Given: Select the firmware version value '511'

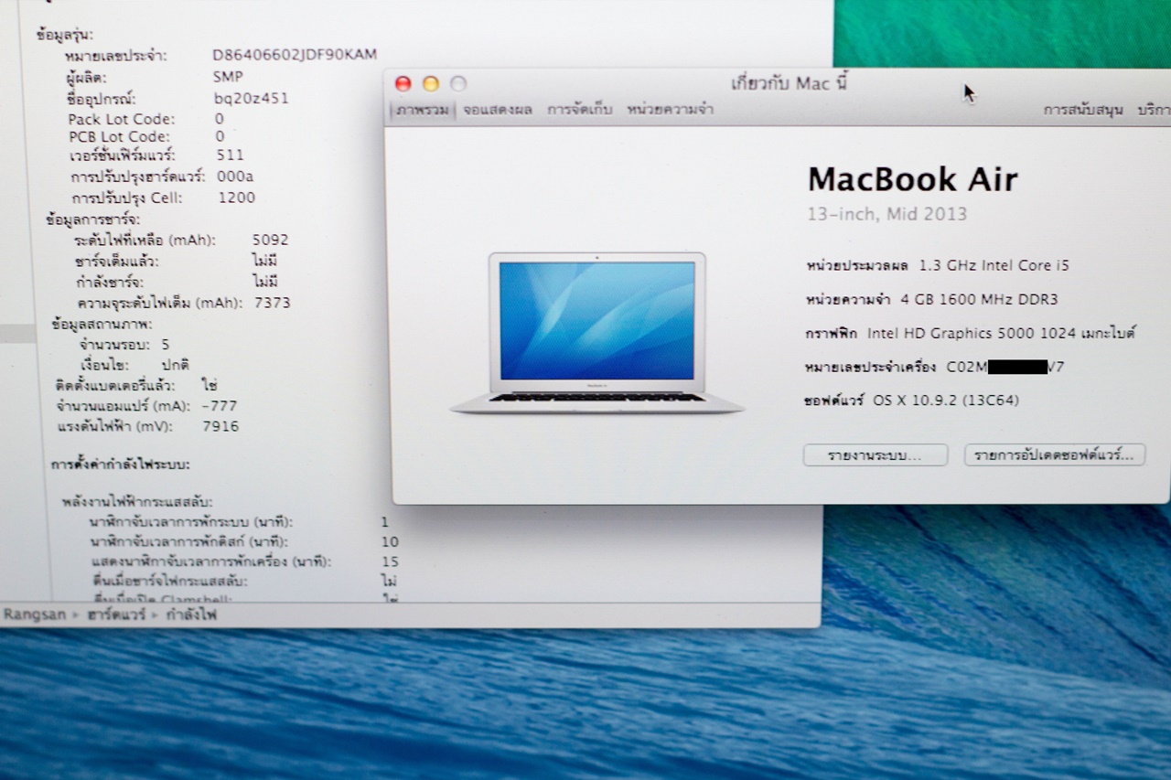Looking at the screenshot, I should (231, 155).
